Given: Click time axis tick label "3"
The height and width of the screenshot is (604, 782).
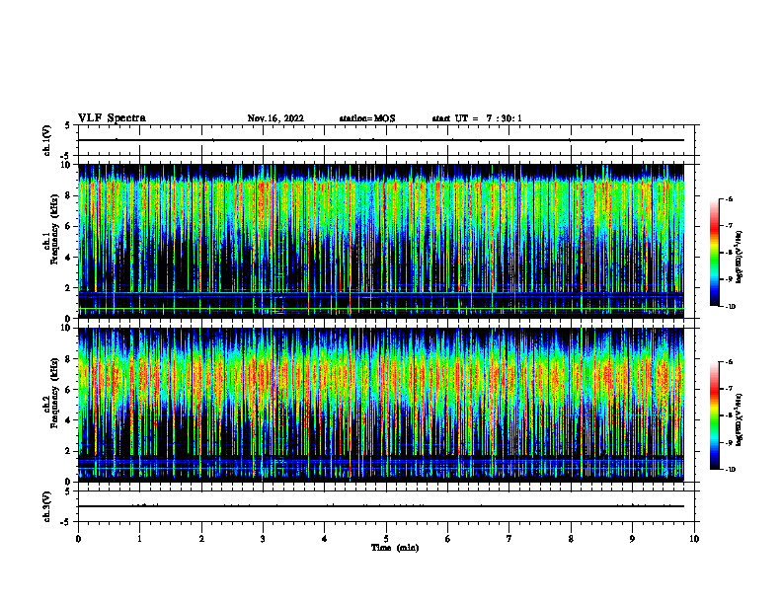Looking at the screenshot, I should click(263, 539).
